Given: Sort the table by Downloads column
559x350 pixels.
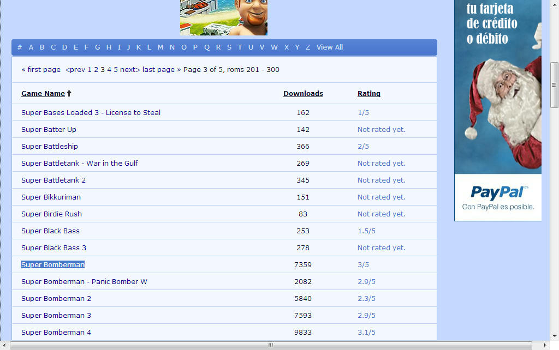Looking at the screenshot, I should click(303, 94).
